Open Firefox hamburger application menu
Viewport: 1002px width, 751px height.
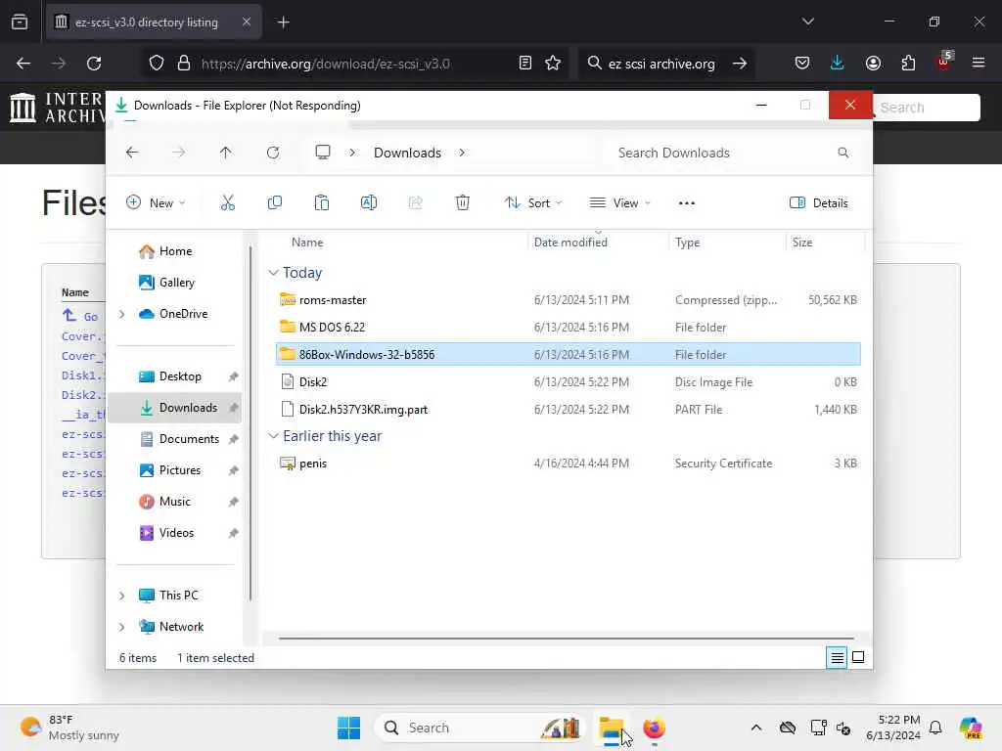coord(979,63)
